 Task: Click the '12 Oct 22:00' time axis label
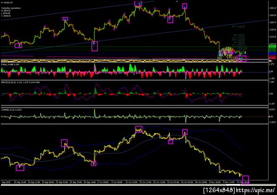132,182
